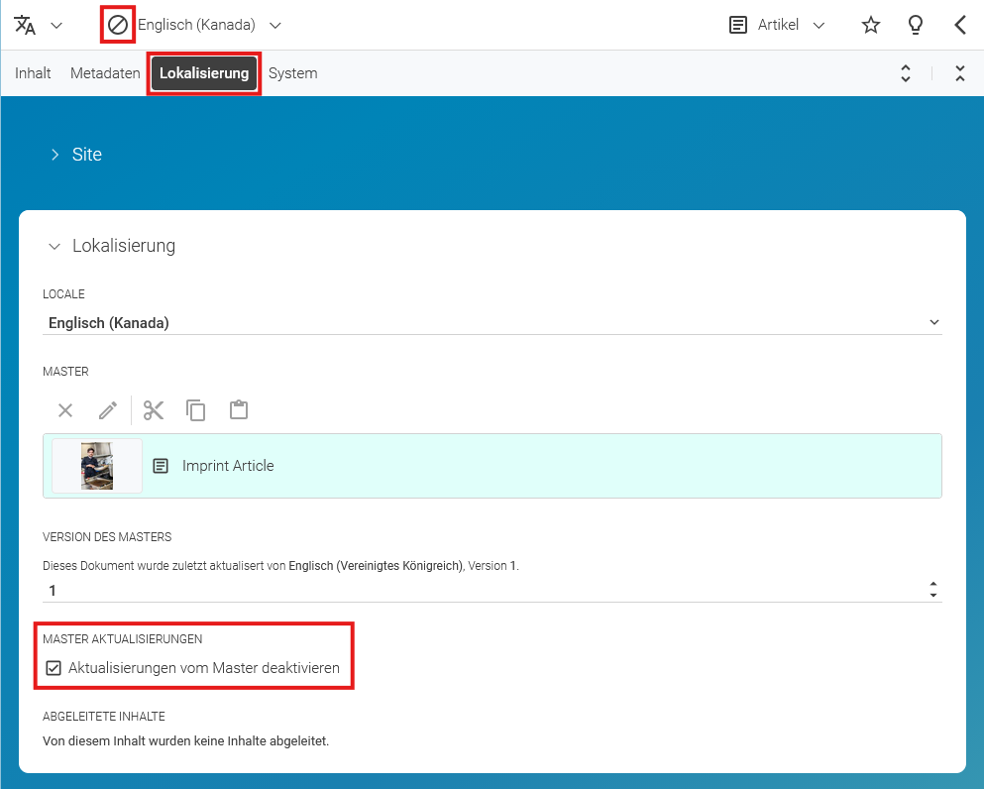Viewport: 984px width, 789px height.
Task: Switch to the System tab
Action: point(292,73)
